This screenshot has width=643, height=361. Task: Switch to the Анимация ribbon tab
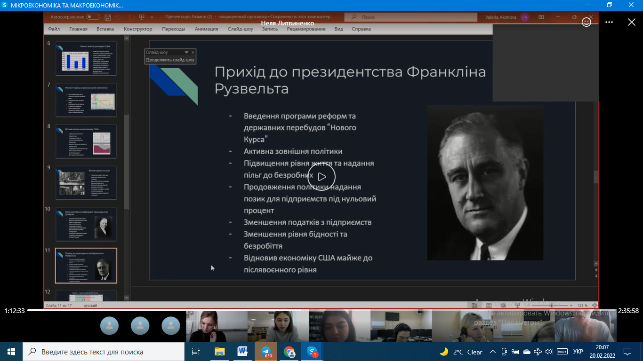(206, 29)
